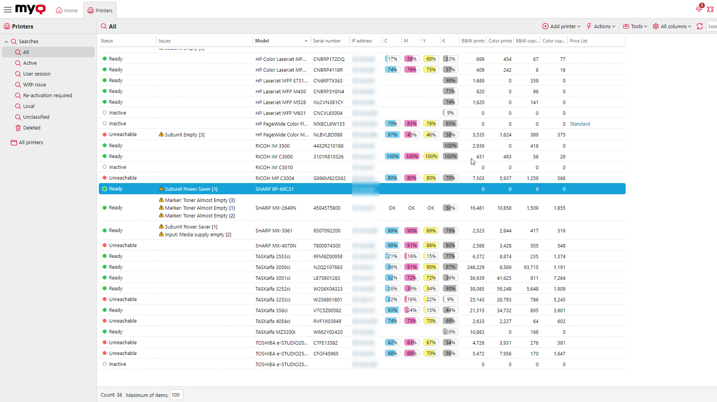Click the Count: 36 status text

point(111,395)
